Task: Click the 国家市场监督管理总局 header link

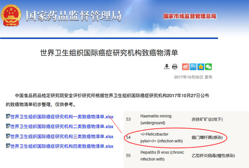Action: pos(189,16)
